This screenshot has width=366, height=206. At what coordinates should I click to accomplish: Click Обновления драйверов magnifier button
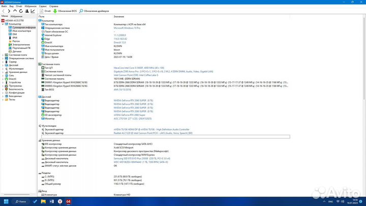pyautogui.click(x=94, y=11)
